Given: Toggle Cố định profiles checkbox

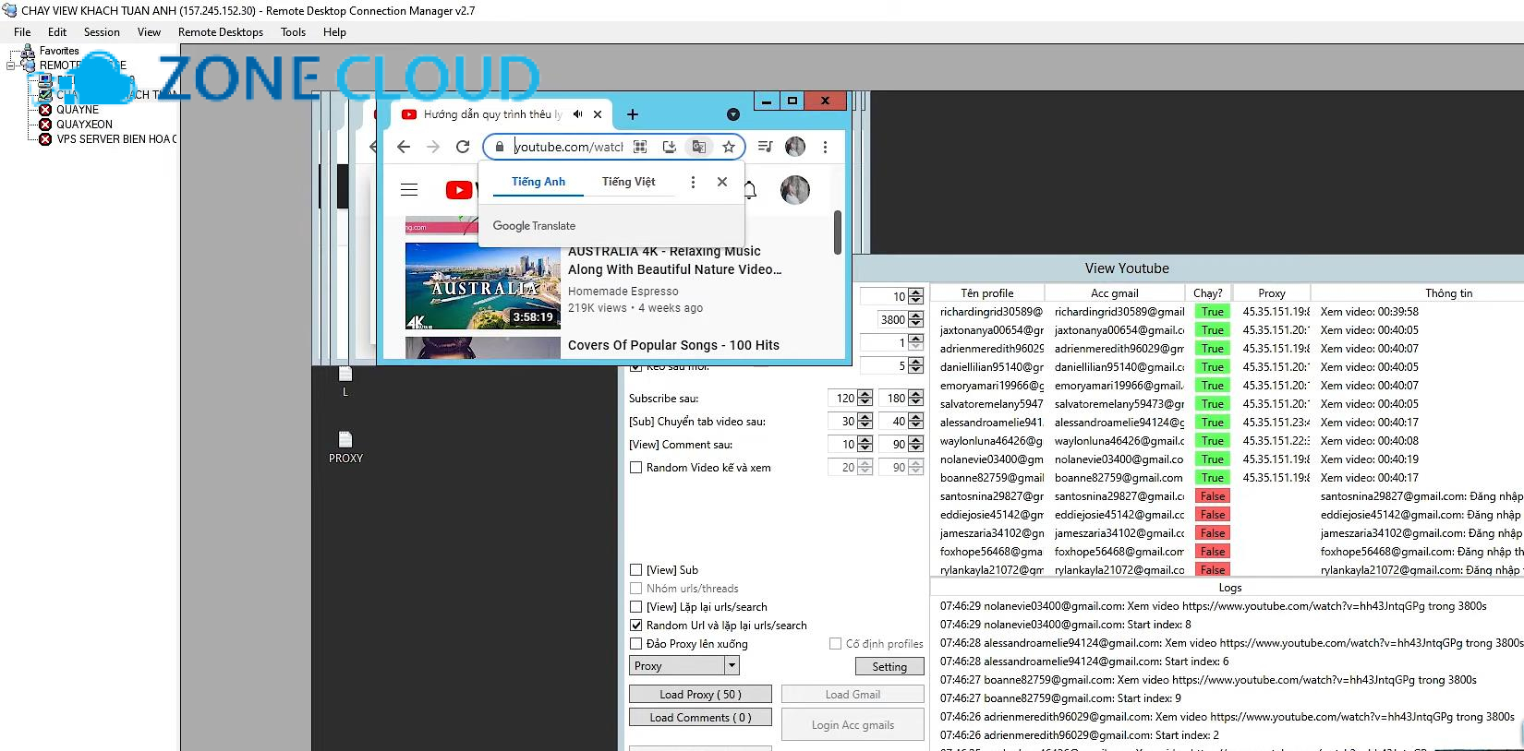Looking at the screenshot, I should click(835, 644).
